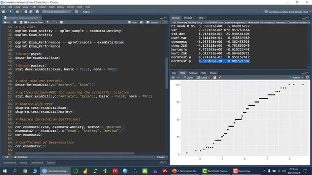The image size is (312, 175).
Task: Click the Create Project icon in toolbar
Action: [x=11, y=12]
